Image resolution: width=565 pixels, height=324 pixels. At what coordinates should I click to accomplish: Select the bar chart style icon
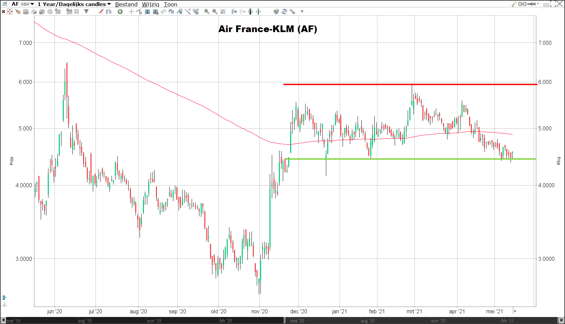tap(109, 11)
